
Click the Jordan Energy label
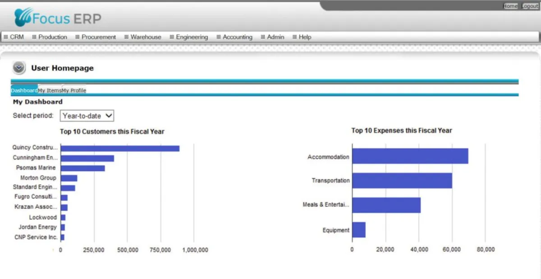(38, 227)
